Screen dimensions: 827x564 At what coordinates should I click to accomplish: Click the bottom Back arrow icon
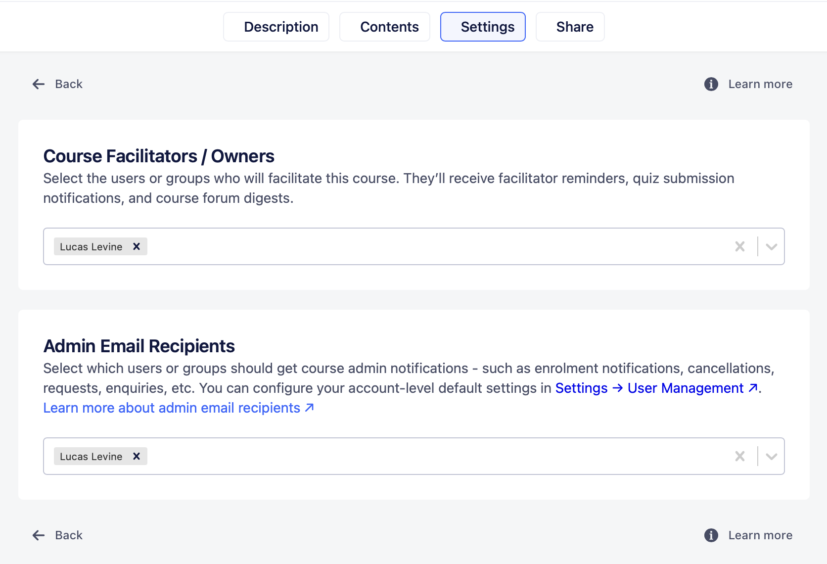coord(39,535)
